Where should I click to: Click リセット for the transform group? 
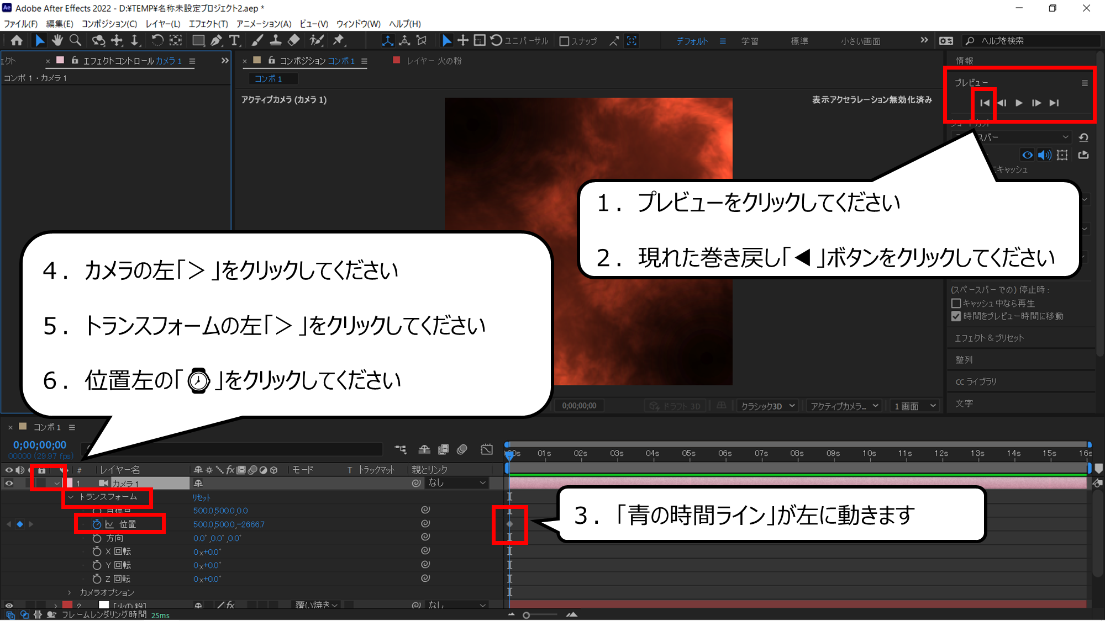tap(201, 497)
